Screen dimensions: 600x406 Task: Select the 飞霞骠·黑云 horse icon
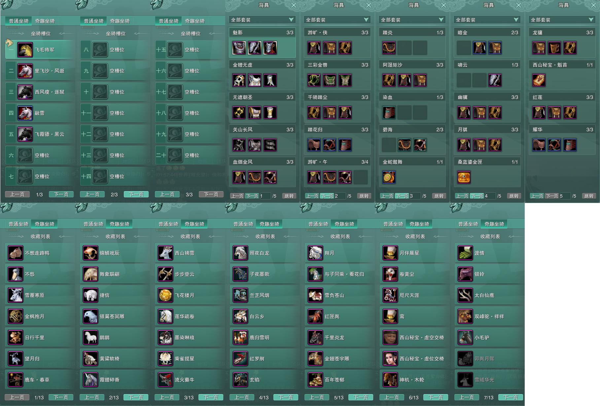click(25, 134)
